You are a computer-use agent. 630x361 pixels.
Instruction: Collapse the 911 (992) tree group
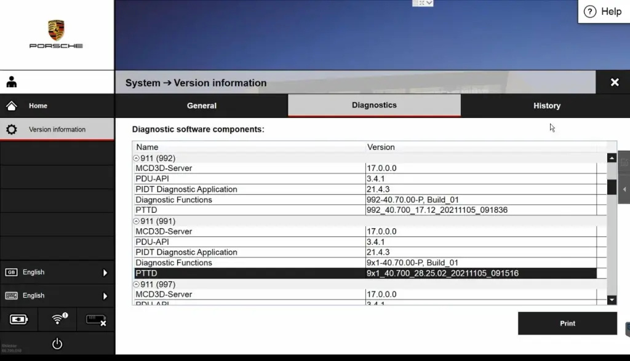point(137,158)
